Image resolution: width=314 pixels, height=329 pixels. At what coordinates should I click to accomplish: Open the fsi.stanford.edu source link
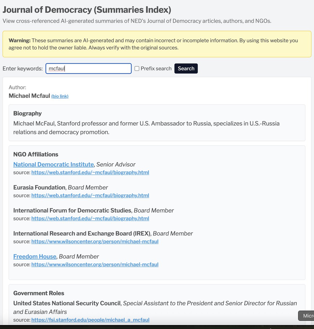[90, 320]
